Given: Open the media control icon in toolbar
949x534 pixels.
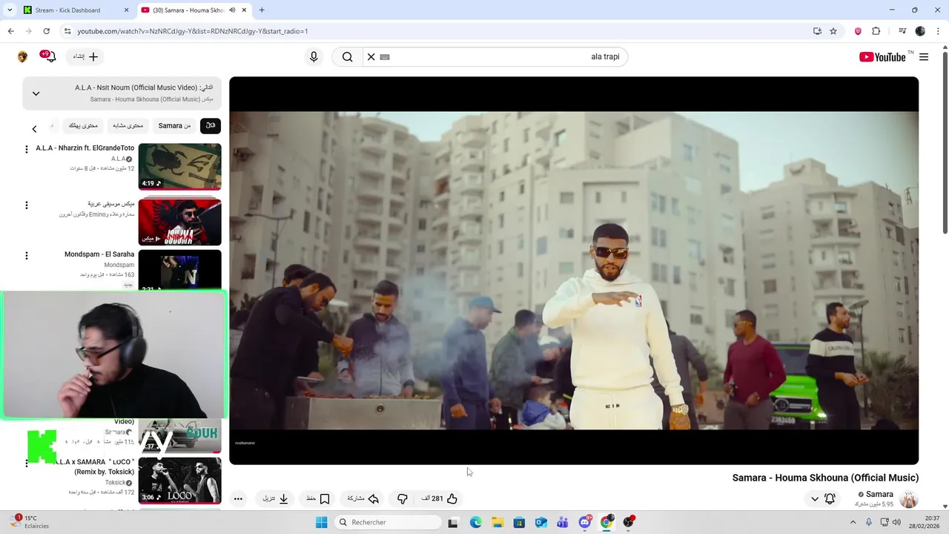Looking at the screenshot, I should click(902, 31).
